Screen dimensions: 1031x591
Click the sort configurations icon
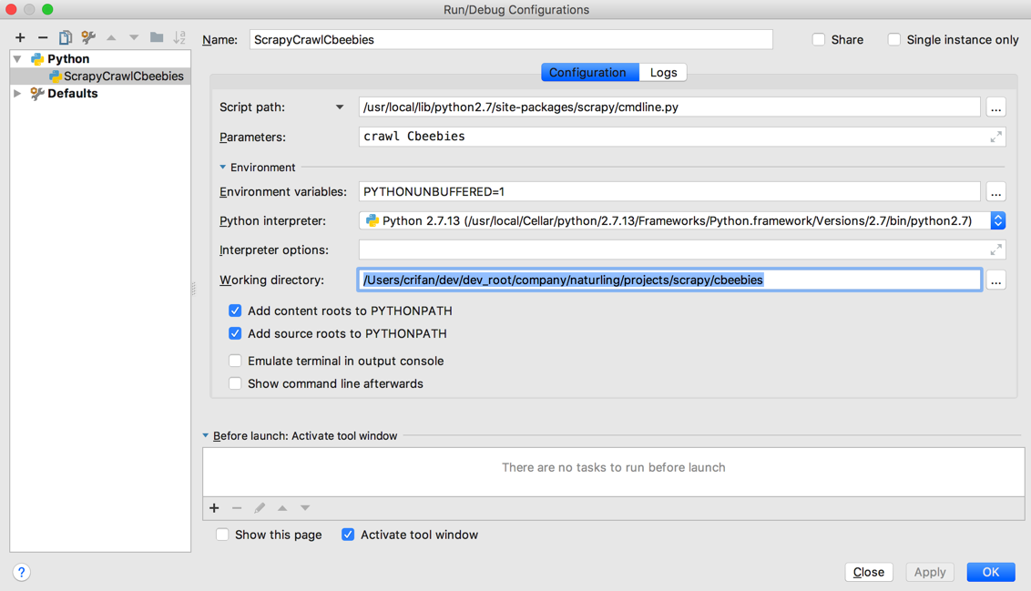pos(179,37)
